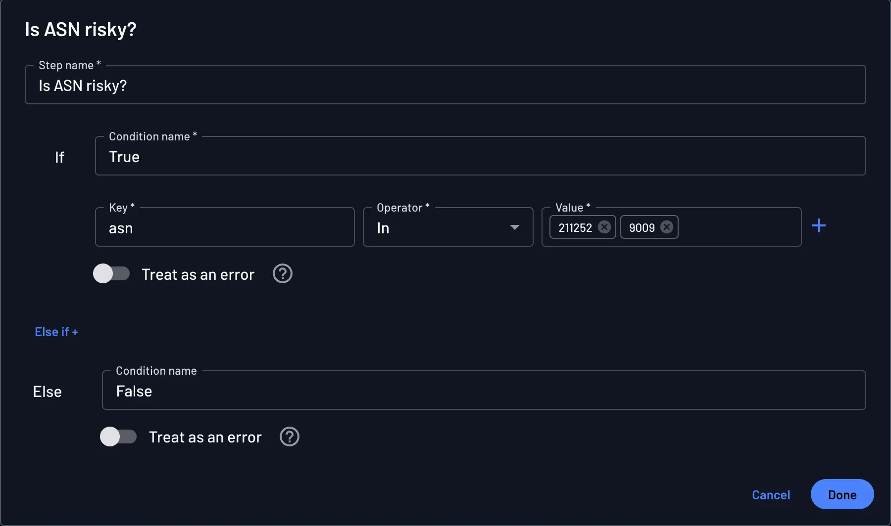Click the blue plus icon beside Value
891x526 pixels.
tap(818, 226)
